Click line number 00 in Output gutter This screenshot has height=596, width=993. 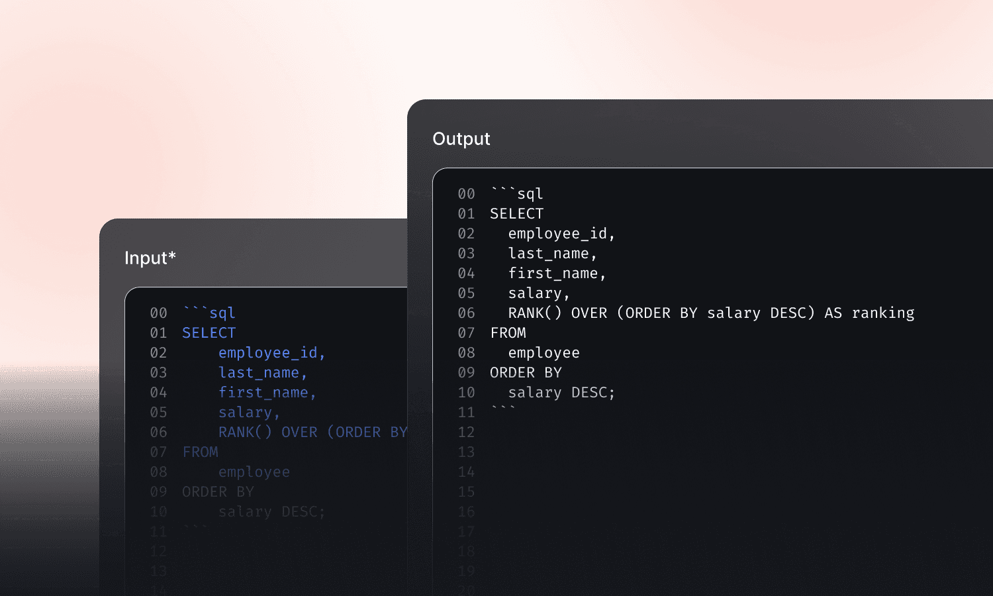click(x=466, y=193)
